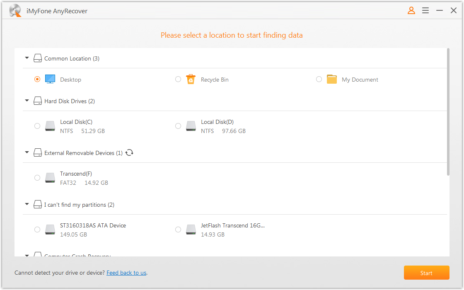Collapse the Hard Disk Drives section arrow
The width and height of the screenshot is (464, 290).
tap(27, 101)
